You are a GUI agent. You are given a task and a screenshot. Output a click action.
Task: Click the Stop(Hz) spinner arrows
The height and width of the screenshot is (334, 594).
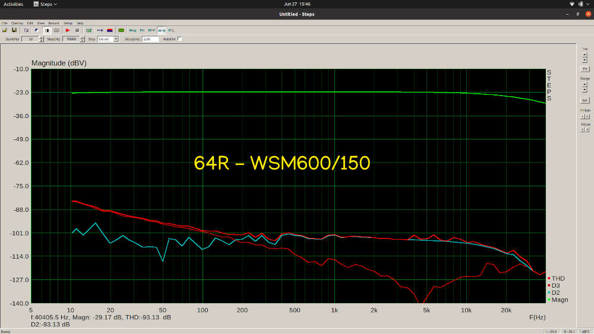pyautogui.click(x=82, y=39)
